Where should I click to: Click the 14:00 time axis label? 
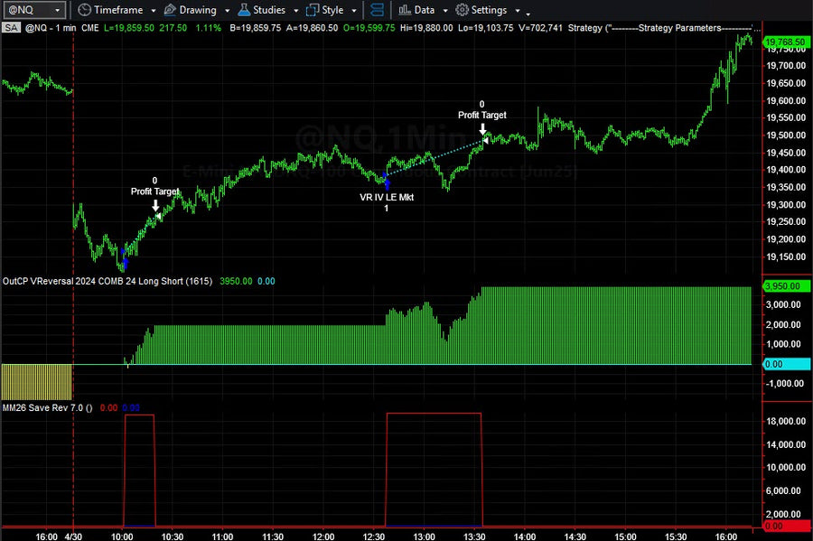pos(525,536)
